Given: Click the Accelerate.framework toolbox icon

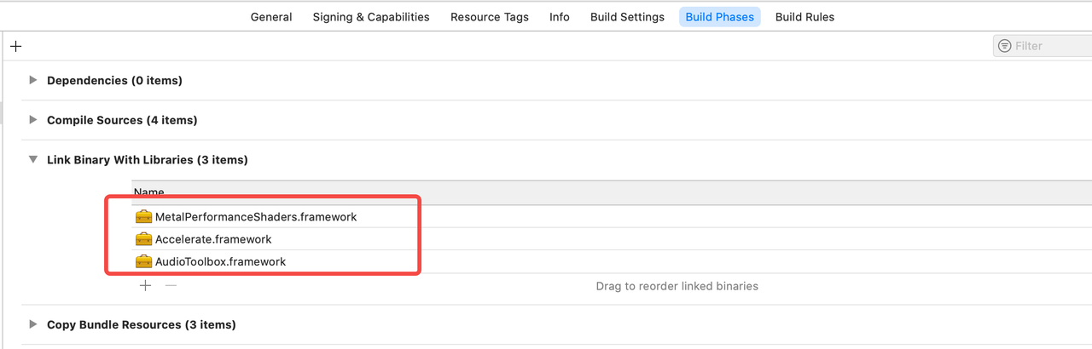Looking at the screenshot, I should [x=143, y=239].
